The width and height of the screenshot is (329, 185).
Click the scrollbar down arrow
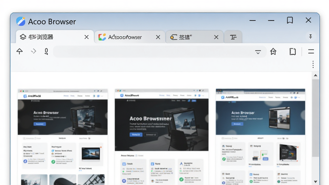click(x=316, y=181)
